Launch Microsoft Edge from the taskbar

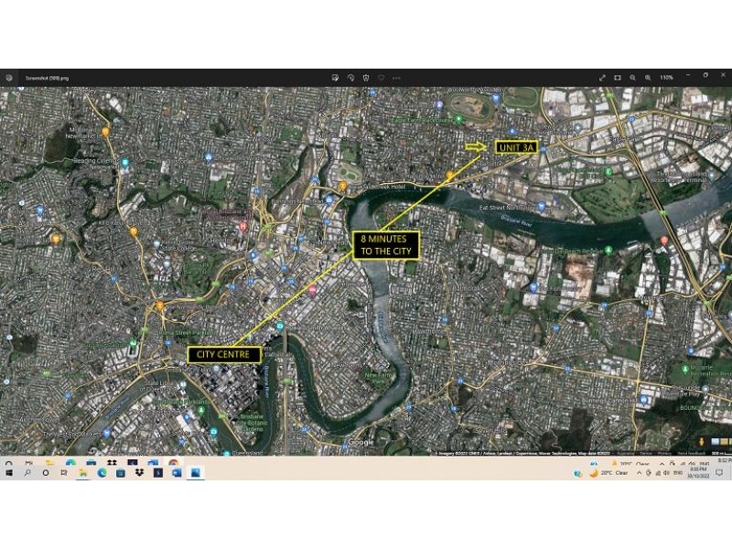pos(102,473)
